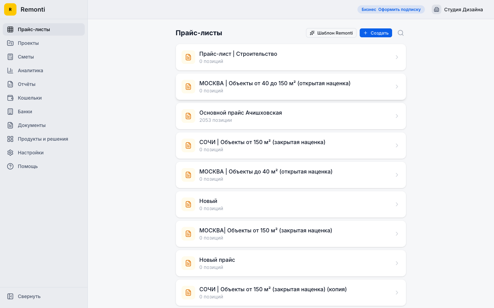
Task: Open the Проекты menu item
Action: click(x=28, y=43)
